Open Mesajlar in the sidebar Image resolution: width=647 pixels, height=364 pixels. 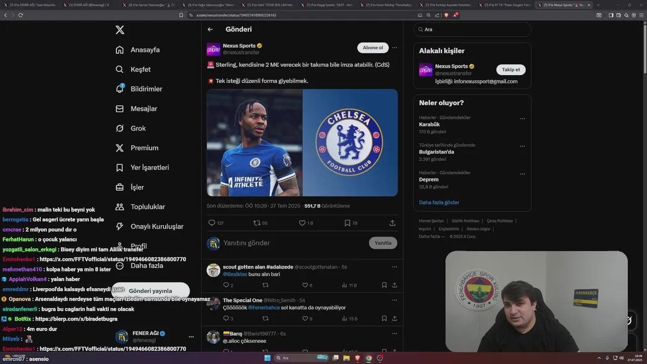point(136,109)
